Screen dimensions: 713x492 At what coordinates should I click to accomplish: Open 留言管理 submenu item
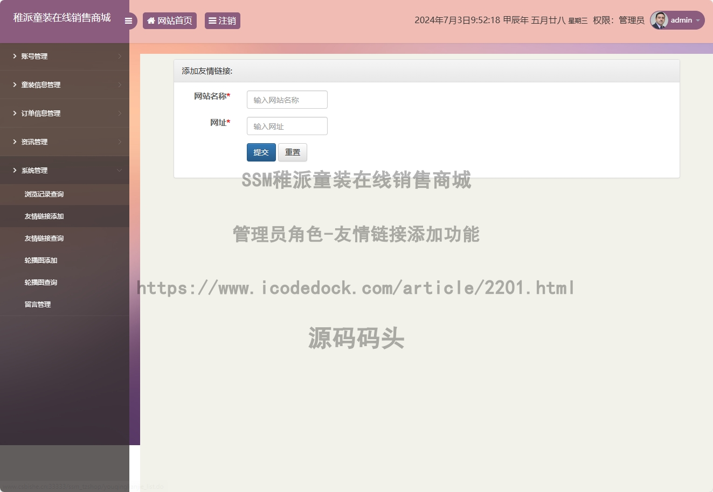click(65, 305)
